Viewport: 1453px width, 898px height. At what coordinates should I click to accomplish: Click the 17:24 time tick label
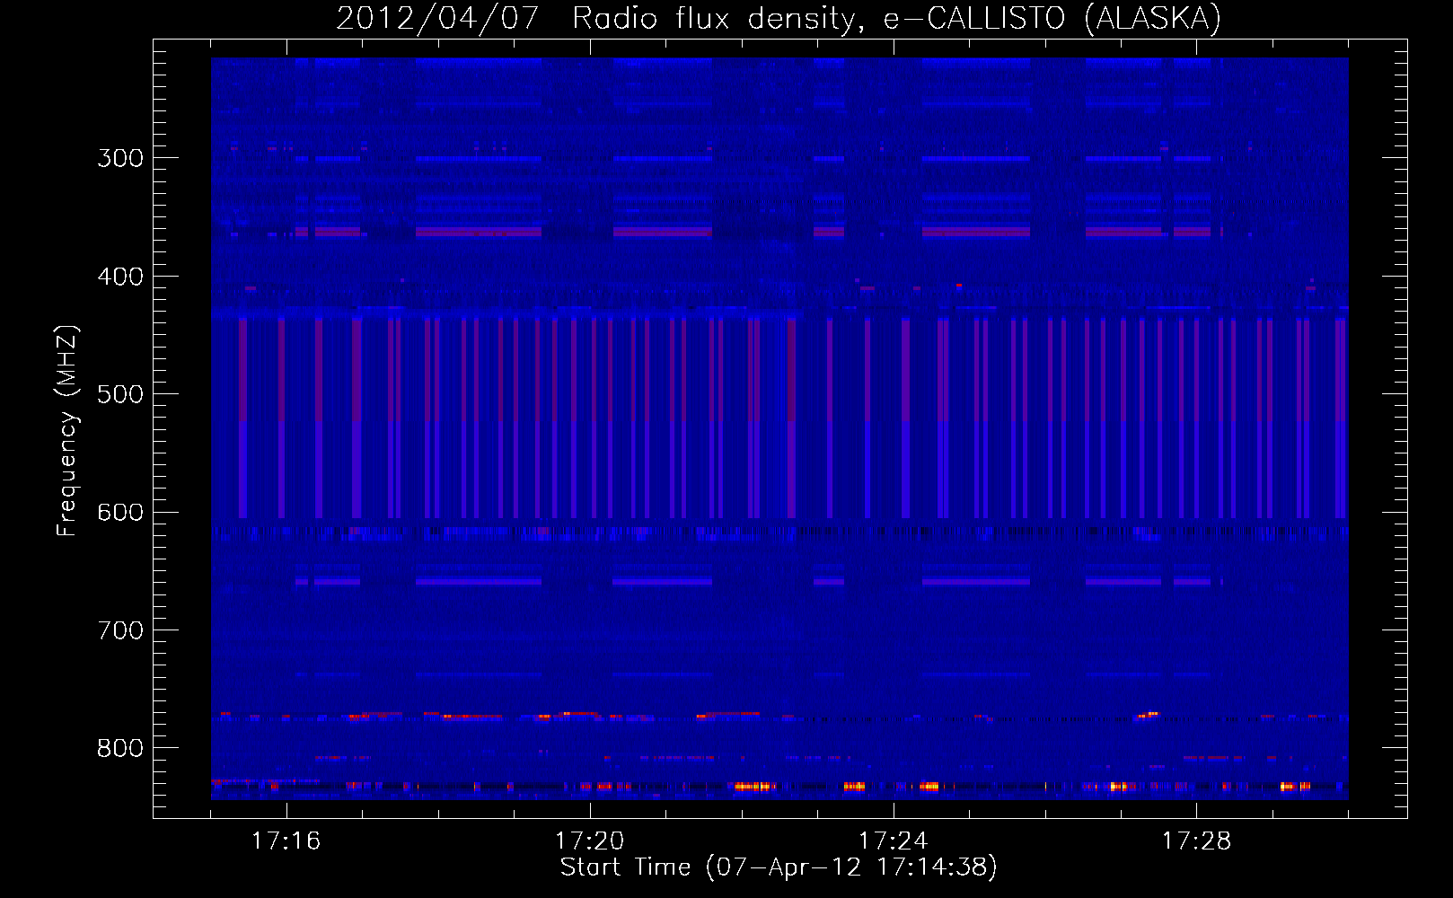[893, 841]
